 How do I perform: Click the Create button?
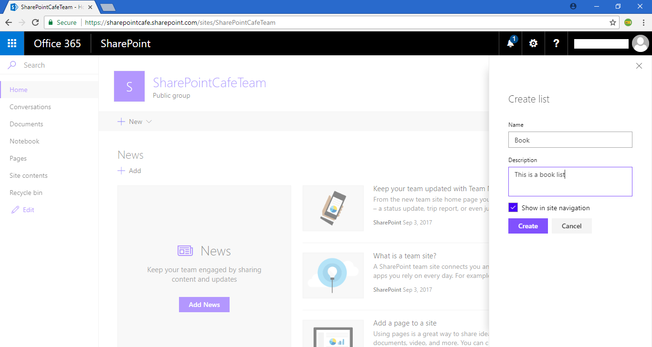(528, 226)
